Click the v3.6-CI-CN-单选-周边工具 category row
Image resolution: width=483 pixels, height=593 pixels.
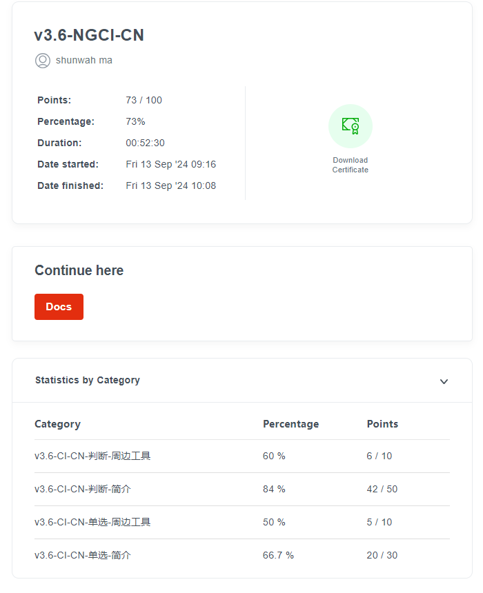pos(92,522)
